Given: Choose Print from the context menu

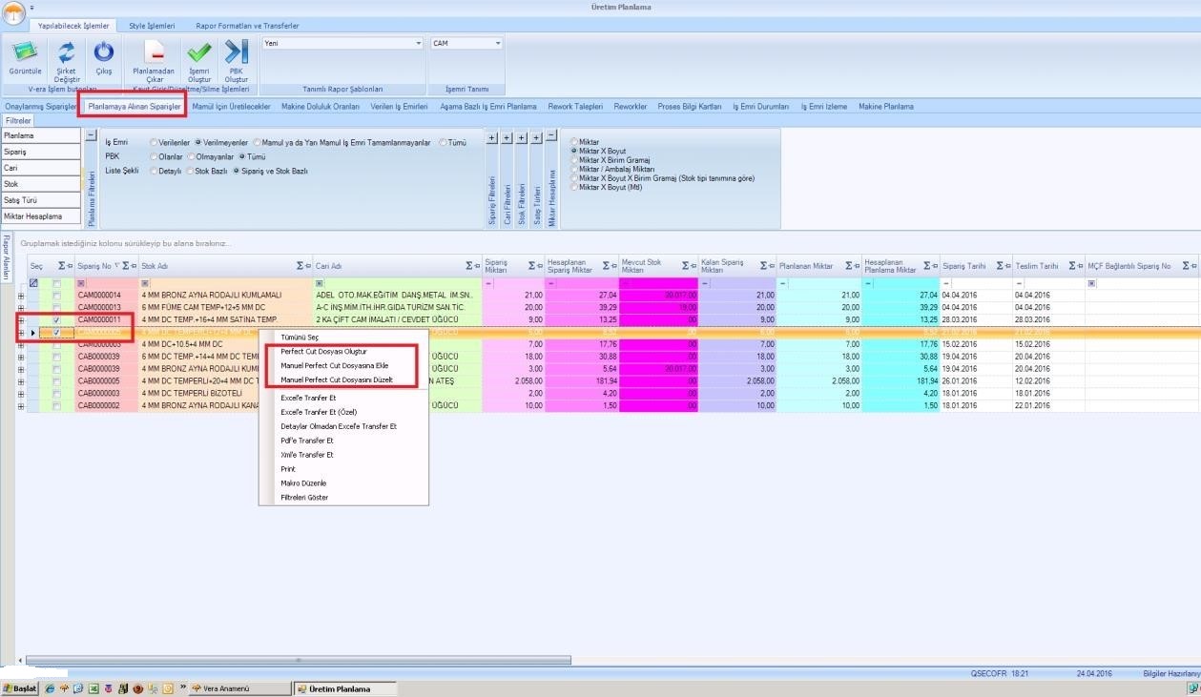Looking at the screenshot, I should click(288, 469).
